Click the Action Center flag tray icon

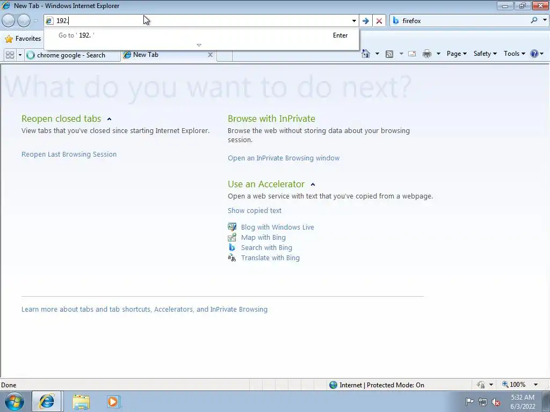tap(469, 402)
